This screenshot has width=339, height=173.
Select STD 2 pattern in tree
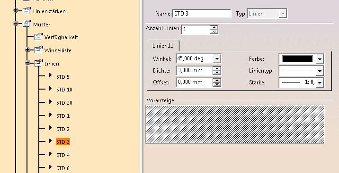coord(63,129)
